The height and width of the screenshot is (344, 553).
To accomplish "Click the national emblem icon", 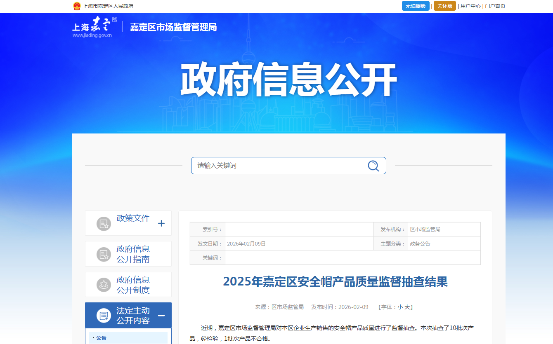I will [x=77, y=6].
